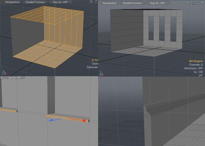Click the XYZ axis gizmo in top-right viewport
This screenshot has height=146, width=205.
(x=101, y=74)
